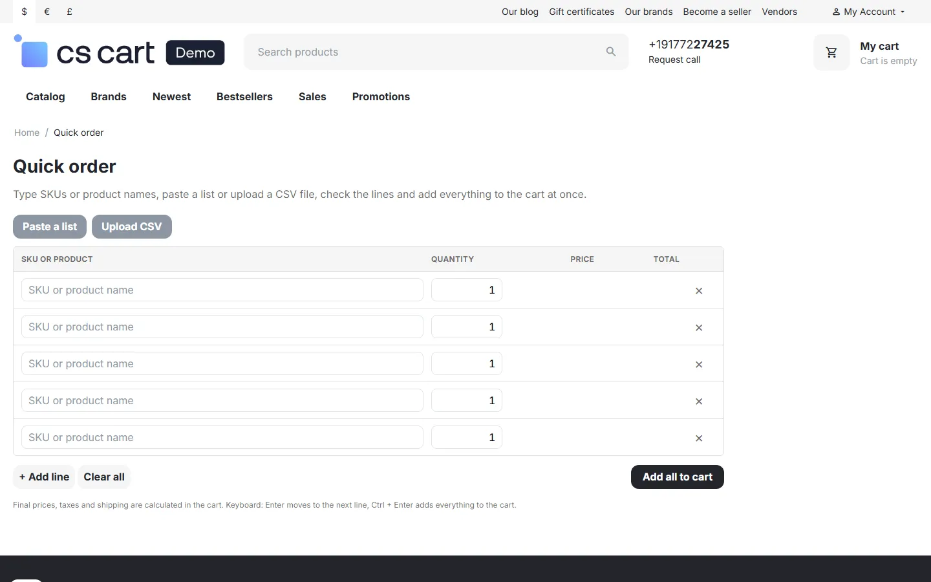Remove the third quick order line
This screenshot has height=582, width=931.
[699, 365]
